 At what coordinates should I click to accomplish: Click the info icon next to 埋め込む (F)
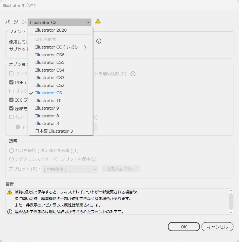133,74
